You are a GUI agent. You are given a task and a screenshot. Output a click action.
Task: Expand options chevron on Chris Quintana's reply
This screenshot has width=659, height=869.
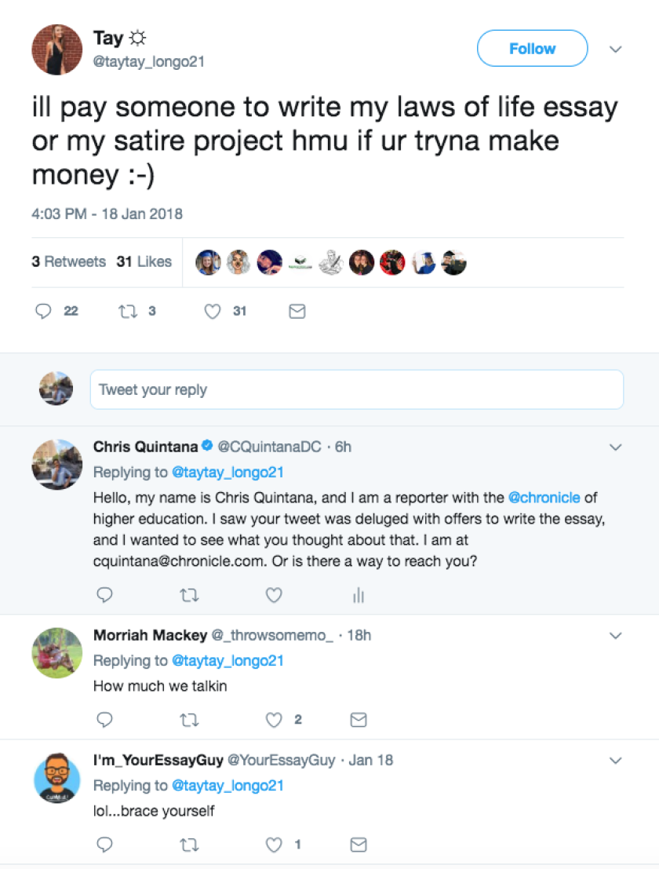pos(616,447)
